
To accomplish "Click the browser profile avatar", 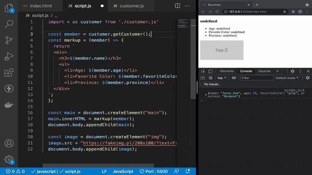I will point(300,12).
